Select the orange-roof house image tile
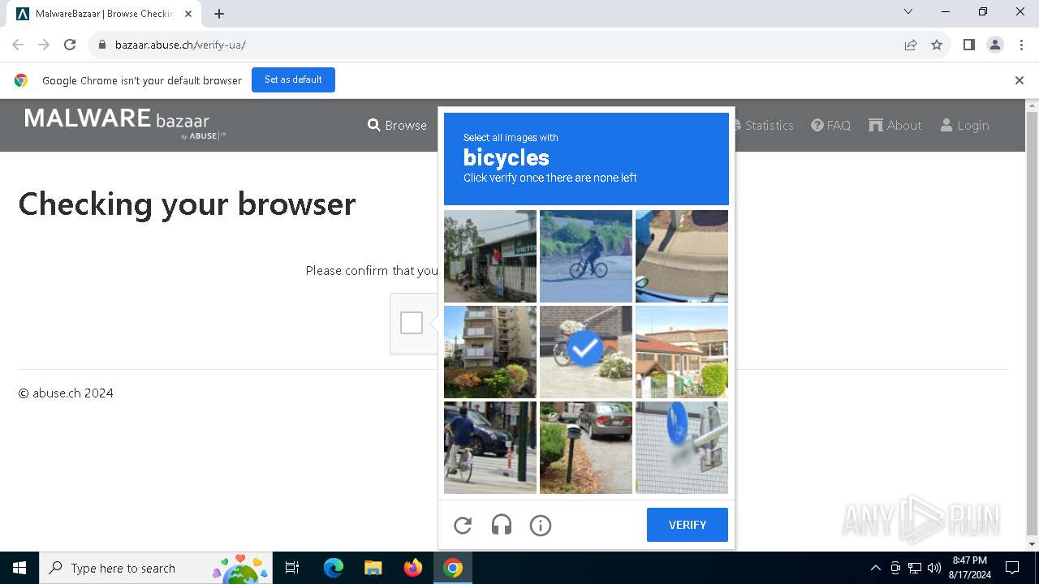This screenshot has height=584, width=1039. click(x=682, y=352)
